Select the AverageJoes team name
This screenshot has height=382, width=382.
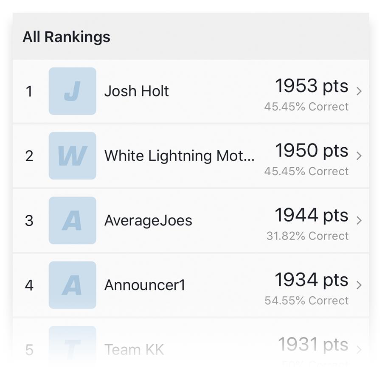coord(148,221)
